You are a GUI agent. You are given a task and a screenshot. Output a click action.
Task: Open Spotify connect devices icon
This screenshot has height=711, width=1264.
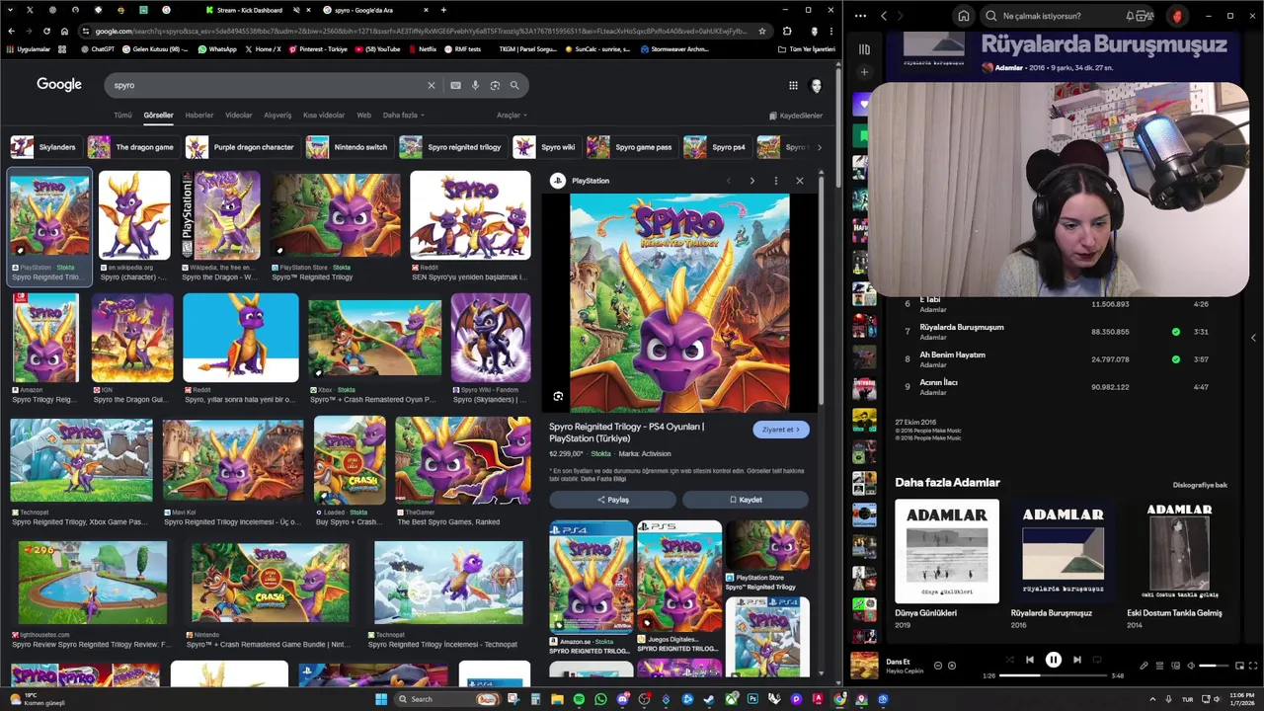pos(1175,666)
